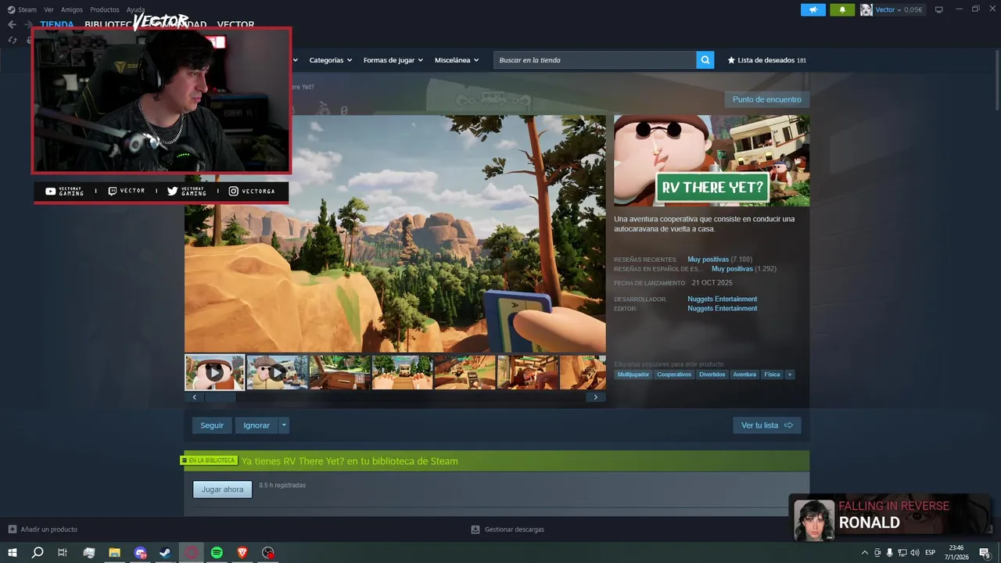1001x563 pixels.
Task: Open the Productos menu
Action: 105,9
